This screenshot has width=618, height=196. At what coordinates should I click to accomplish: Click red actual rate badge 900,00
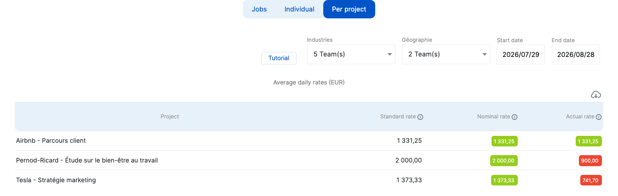coord(590,161)
